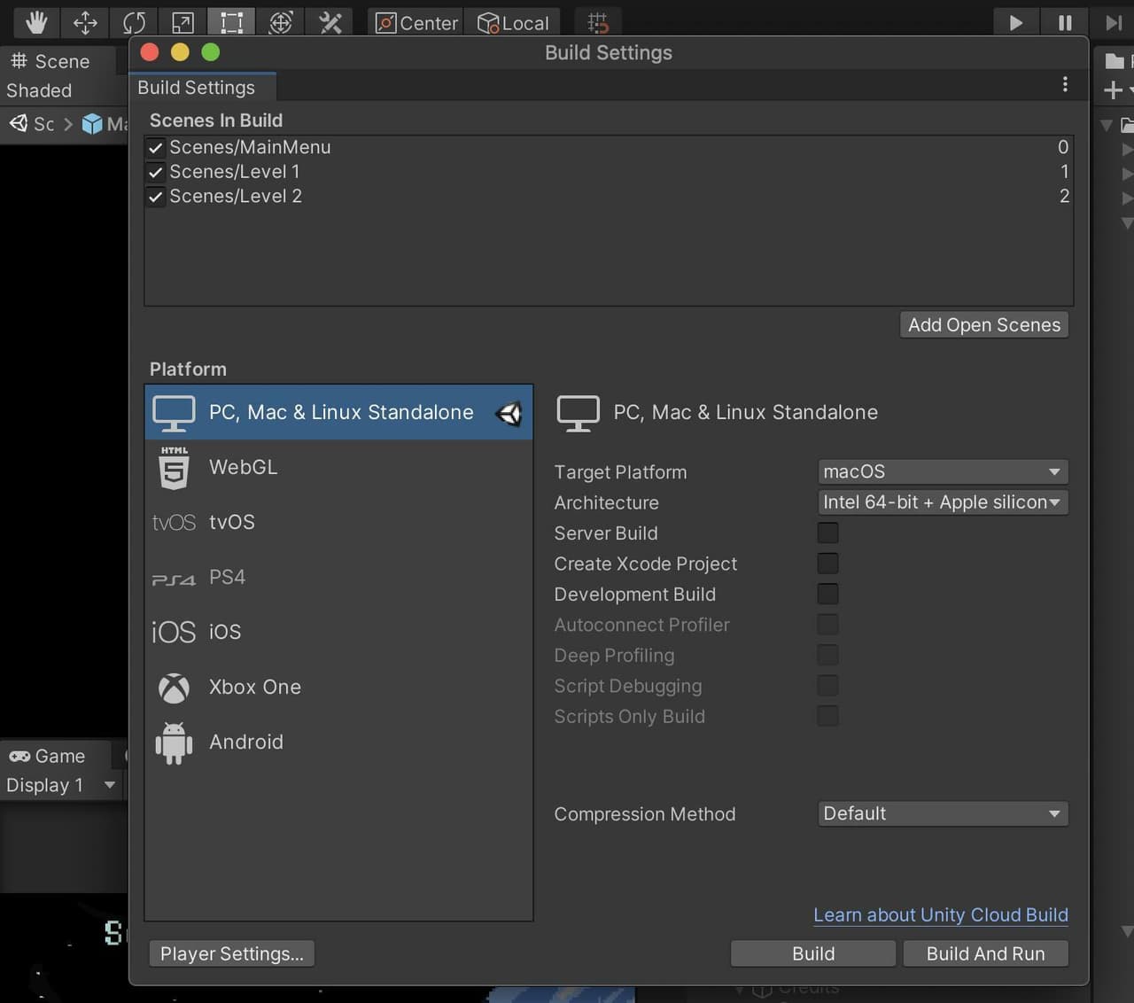Click the scene icon in breadcrumb
The width and height of the screenshot is (1134, 1003).
coord(19,123)
